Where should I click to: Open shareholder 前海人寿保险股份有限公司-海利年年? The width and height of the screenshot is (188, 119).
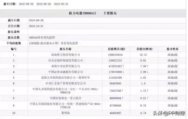[x=66, y=78]
